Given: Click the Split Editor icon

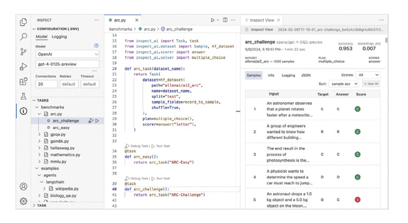Looking at the screenshot, I should [x=225, y=20].
